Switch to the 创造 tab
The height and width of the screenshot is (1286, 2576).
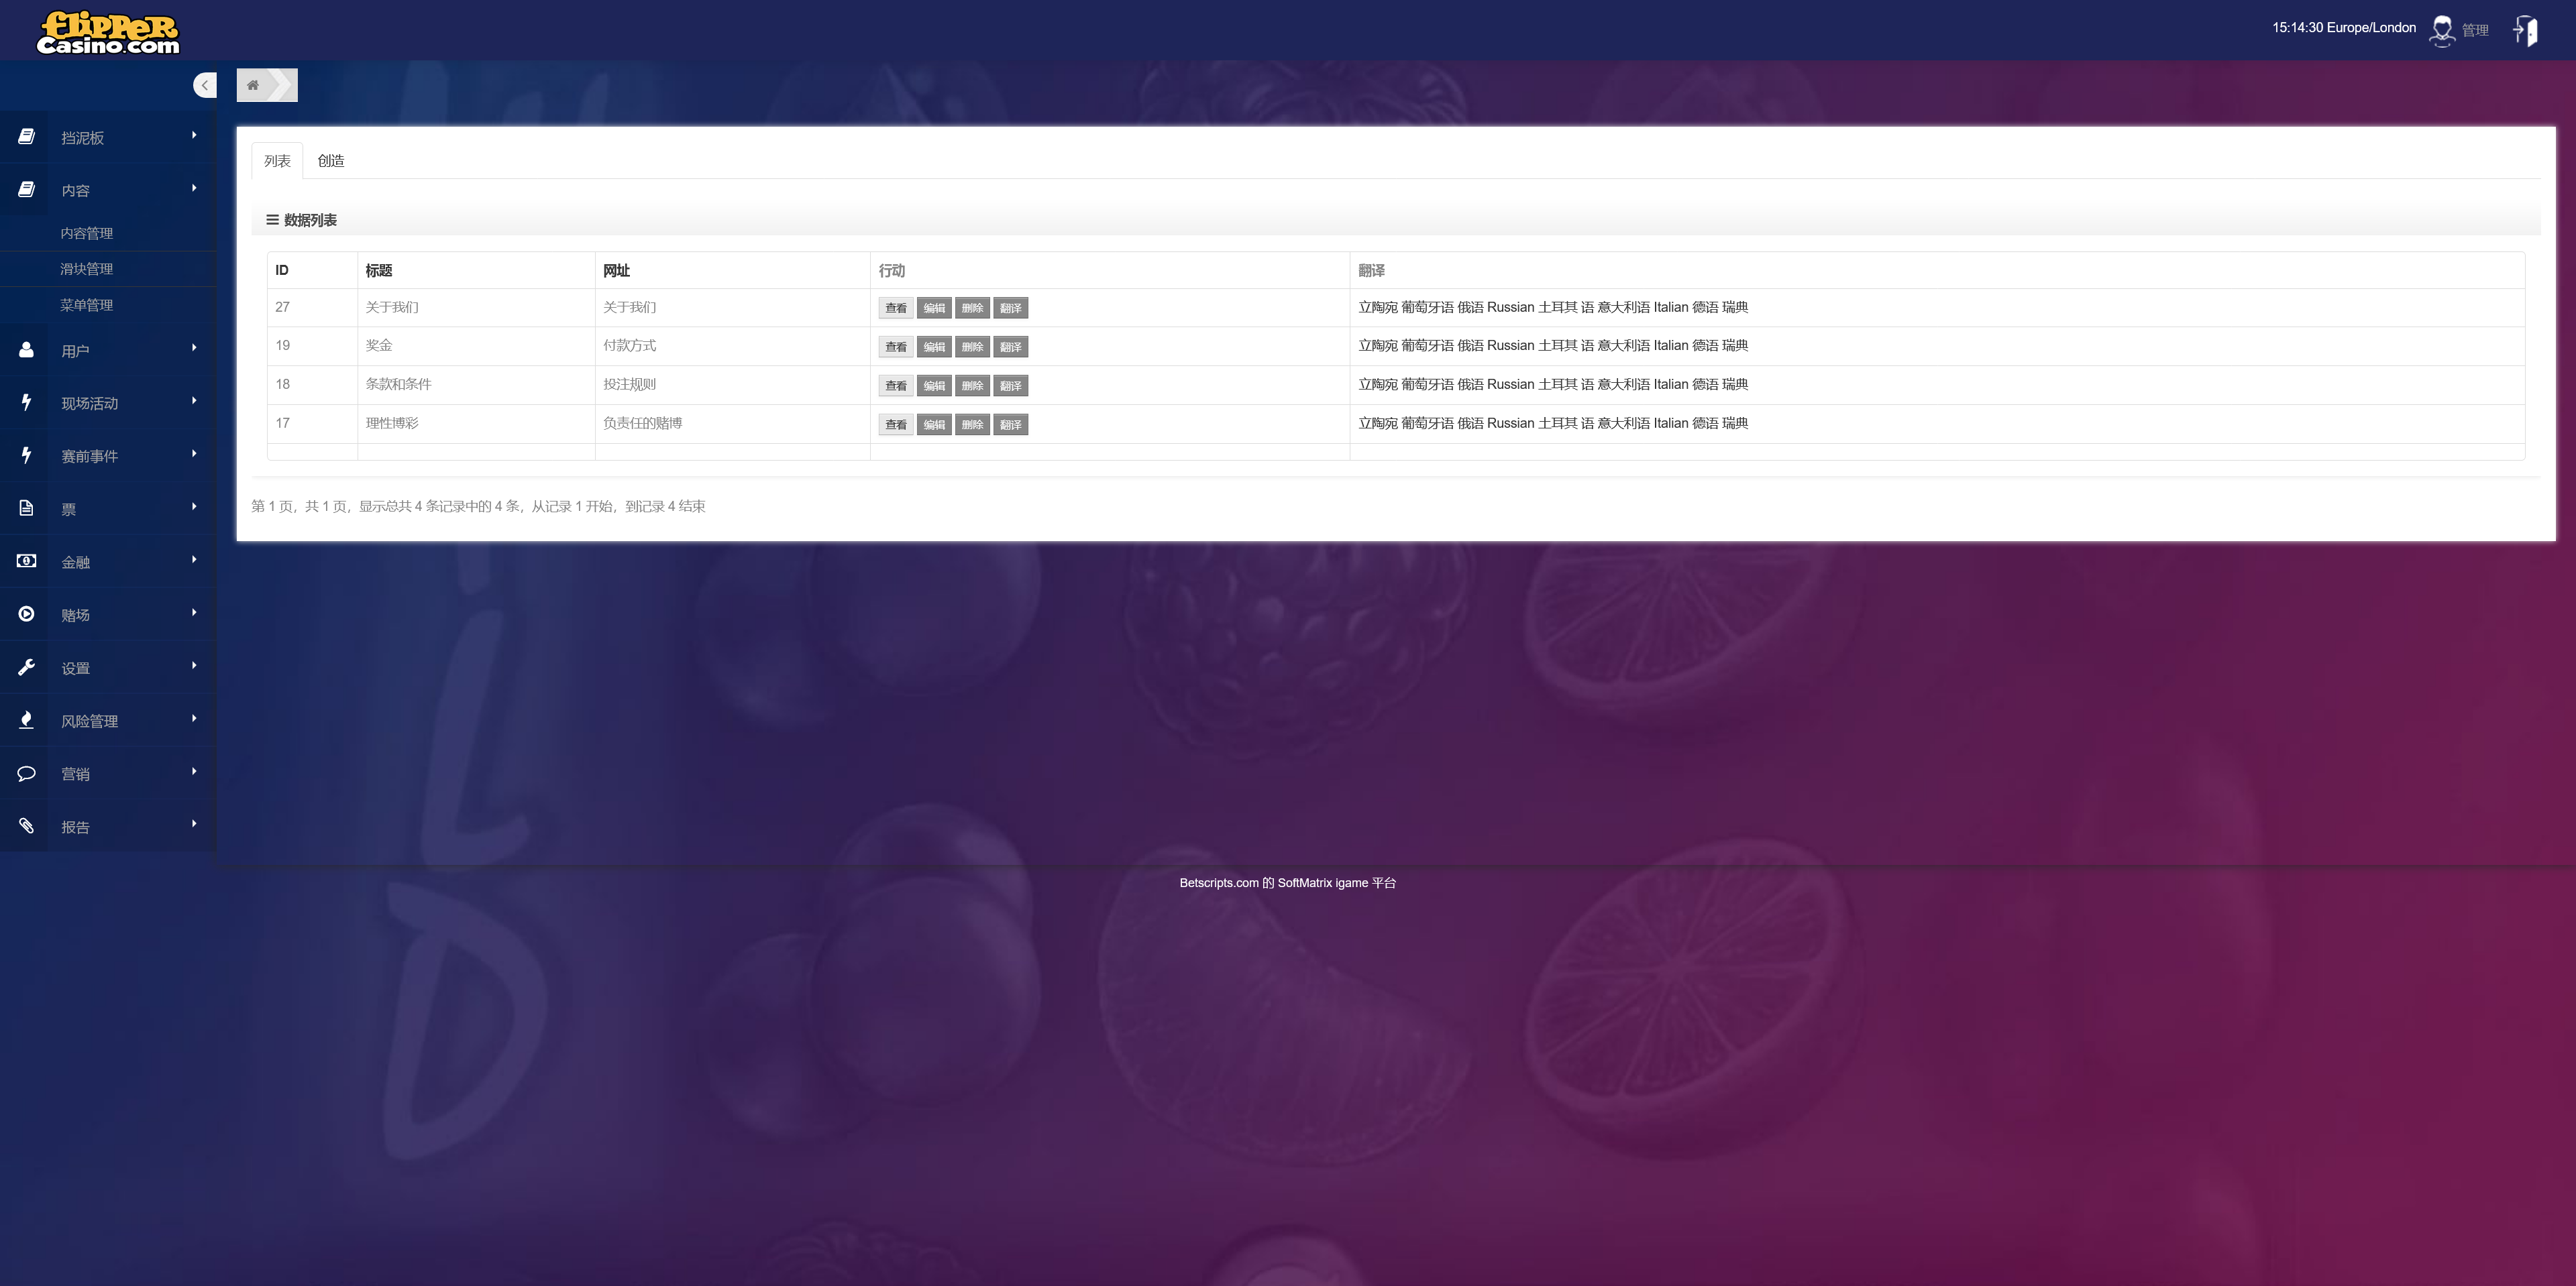click(x=331, y=161)
